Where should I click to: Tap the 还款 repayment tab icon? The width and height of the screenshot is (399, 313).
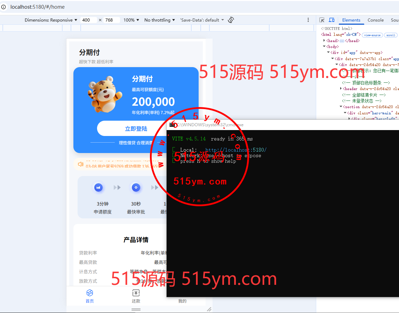[x=136, y=293]
